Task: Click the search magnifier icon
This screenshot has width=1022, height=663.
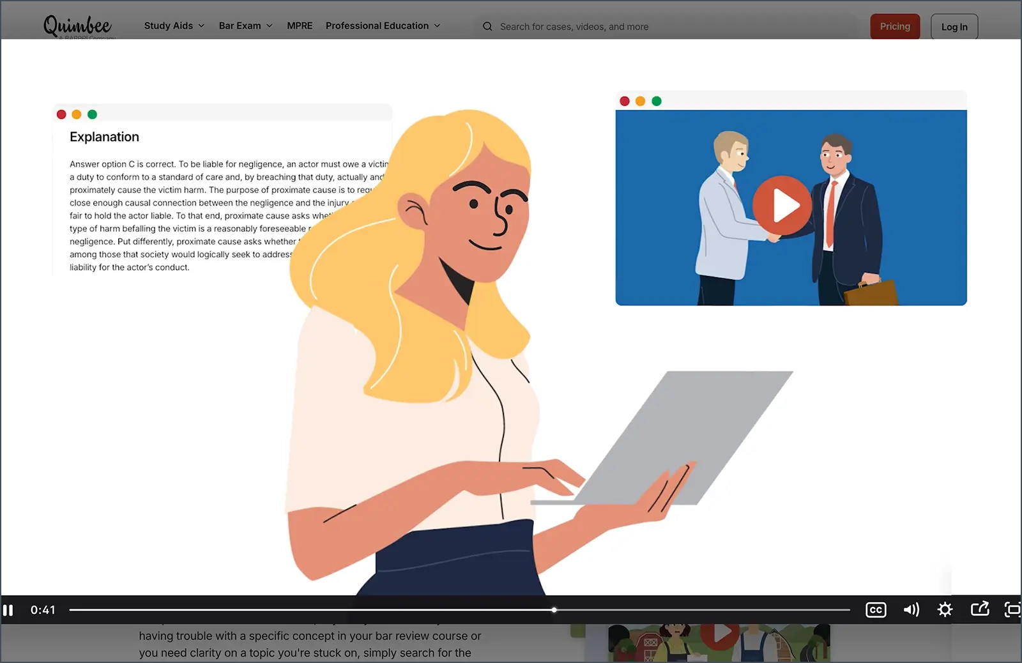Action: tap(487, 26)
